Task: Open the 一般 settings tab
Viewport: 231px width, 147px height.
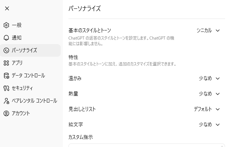Action: [17, 25]
